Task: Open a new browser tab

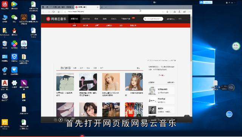Action: [x=102, y=7]
